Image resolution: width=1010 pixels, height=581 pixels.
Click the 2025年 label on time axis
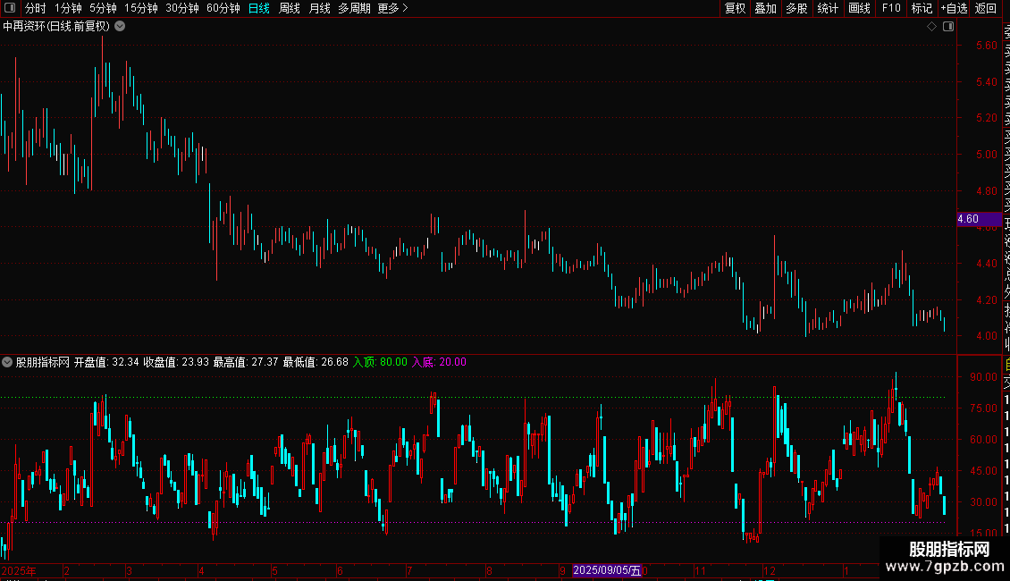click(x=19, y=570)
